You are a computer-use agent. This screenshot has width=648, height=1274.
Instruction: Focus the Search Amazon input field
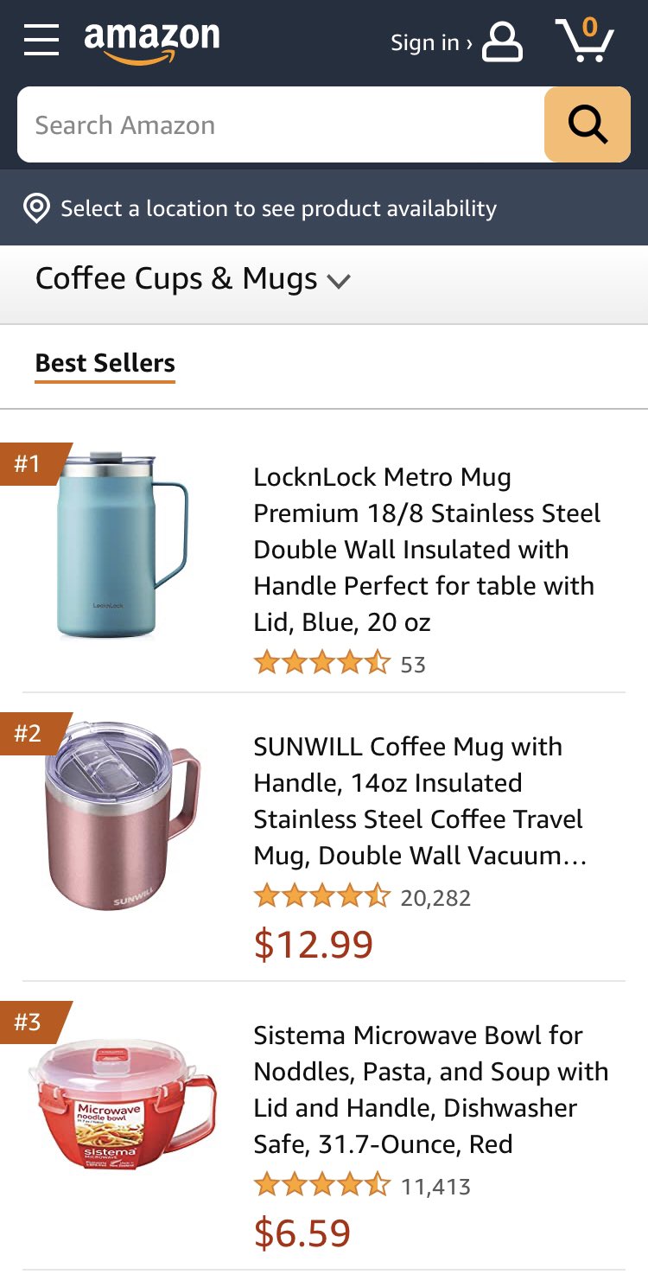281,124
